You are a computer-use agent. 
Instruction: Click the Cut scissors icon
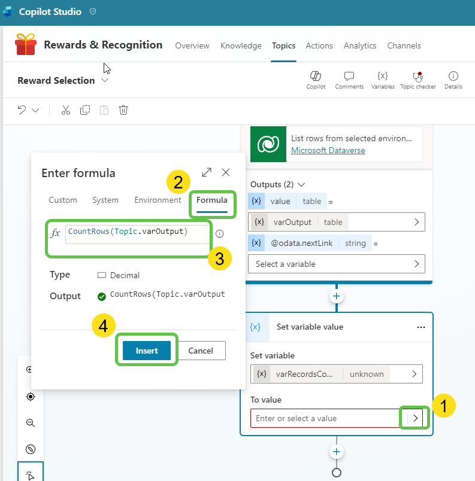point(66,110)
